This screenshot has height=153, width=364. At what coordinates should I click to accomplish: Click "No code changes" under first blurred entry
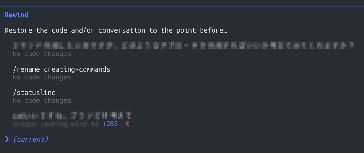pos(42,54)
